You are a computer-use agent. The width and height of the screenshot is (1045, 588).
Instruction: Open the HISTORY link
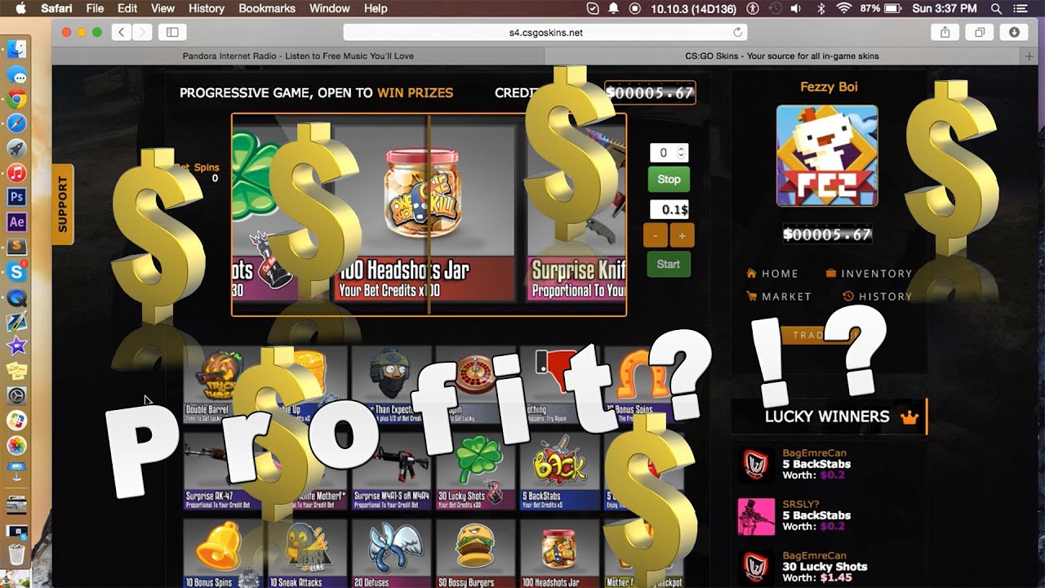click(x=877, y=296)
